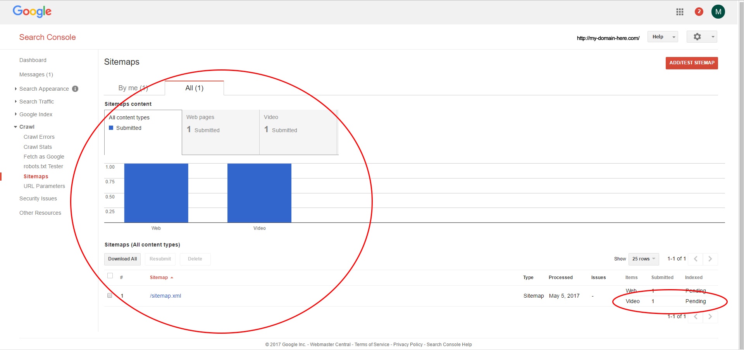Go to previous page arrow above the table

tap(696, 259)
